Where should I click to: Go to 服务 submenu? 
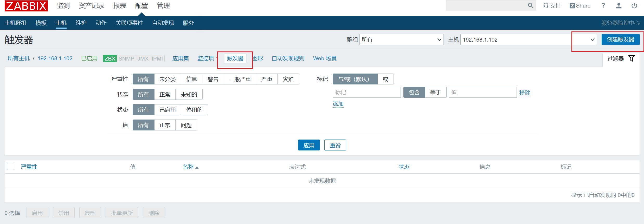188,23
